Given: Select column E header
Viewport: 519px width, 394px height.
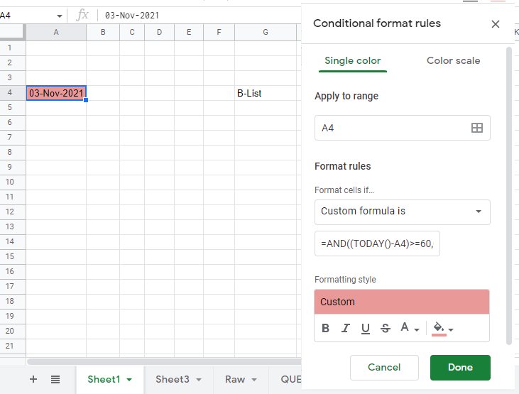Looking at the screenshot, I should tap(189, 32).
